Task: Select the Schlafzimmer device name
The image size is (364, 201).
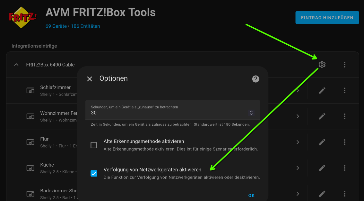Action: (x=56, y=87)
